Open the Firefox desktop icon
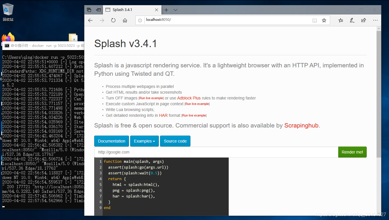 8,38
